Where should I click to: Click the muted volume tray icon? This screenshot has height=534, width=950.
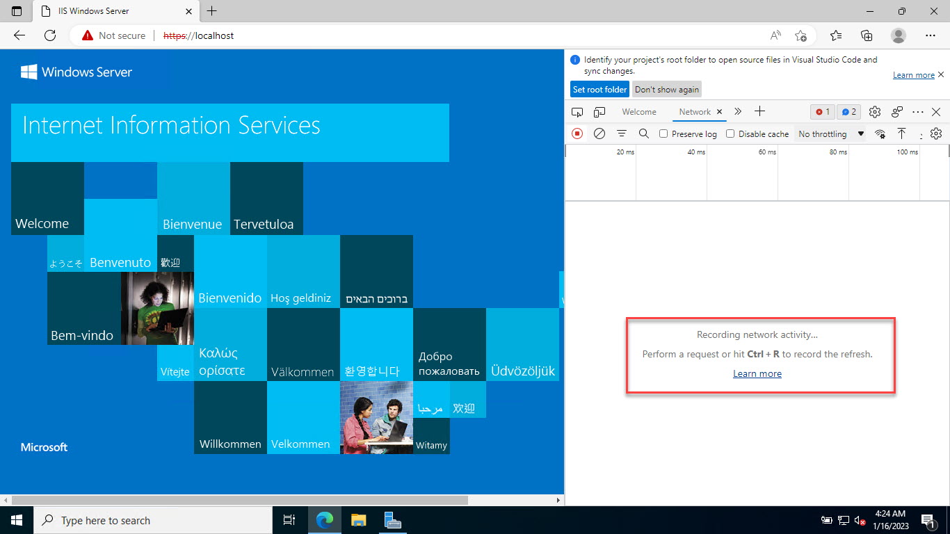pos(860,520)
